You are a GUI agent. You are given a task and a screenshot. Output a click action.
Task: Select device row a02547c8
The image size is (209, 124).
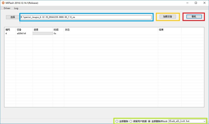pos(104,33)
